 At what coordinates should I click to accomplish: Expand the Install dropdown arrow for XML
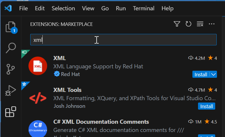coord(213,74)
